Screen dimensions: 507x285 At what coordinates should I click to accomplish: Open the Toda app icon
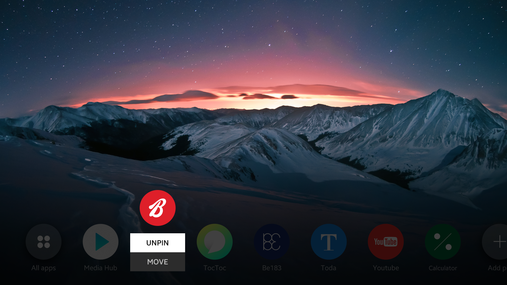329,241
